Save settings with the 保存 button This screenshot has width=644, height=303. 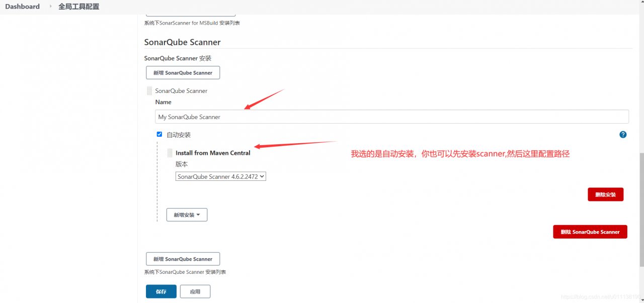point(161,291)
